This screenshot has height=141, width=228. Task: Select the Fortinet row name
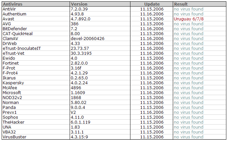[x=11, y=63]
